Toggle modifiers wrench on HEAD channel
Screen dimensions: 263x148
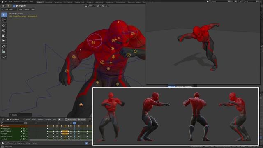[x=21, y=139]
